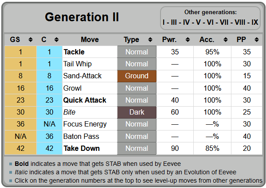This screenshot has height=188, width=266.
Task: View Generation IX level-up moves
Action: (x=254, y=22)
